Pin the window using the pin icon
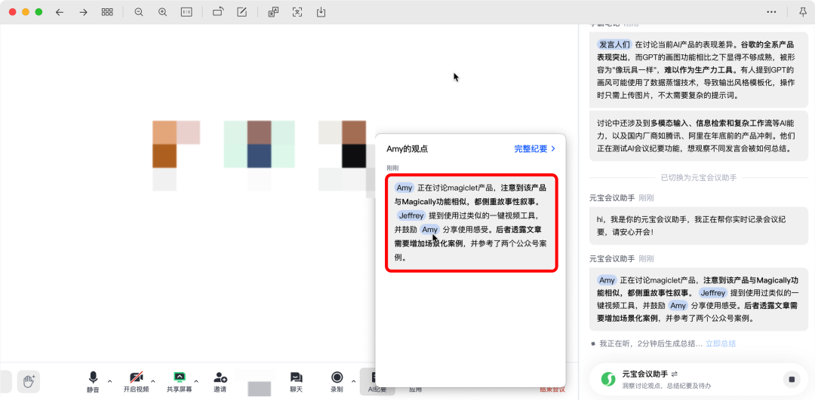This screenshot has width=815, height=400. pos(804,13)
